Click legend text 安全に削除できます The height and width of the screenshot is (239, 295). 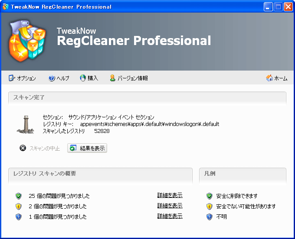point(237,196)
